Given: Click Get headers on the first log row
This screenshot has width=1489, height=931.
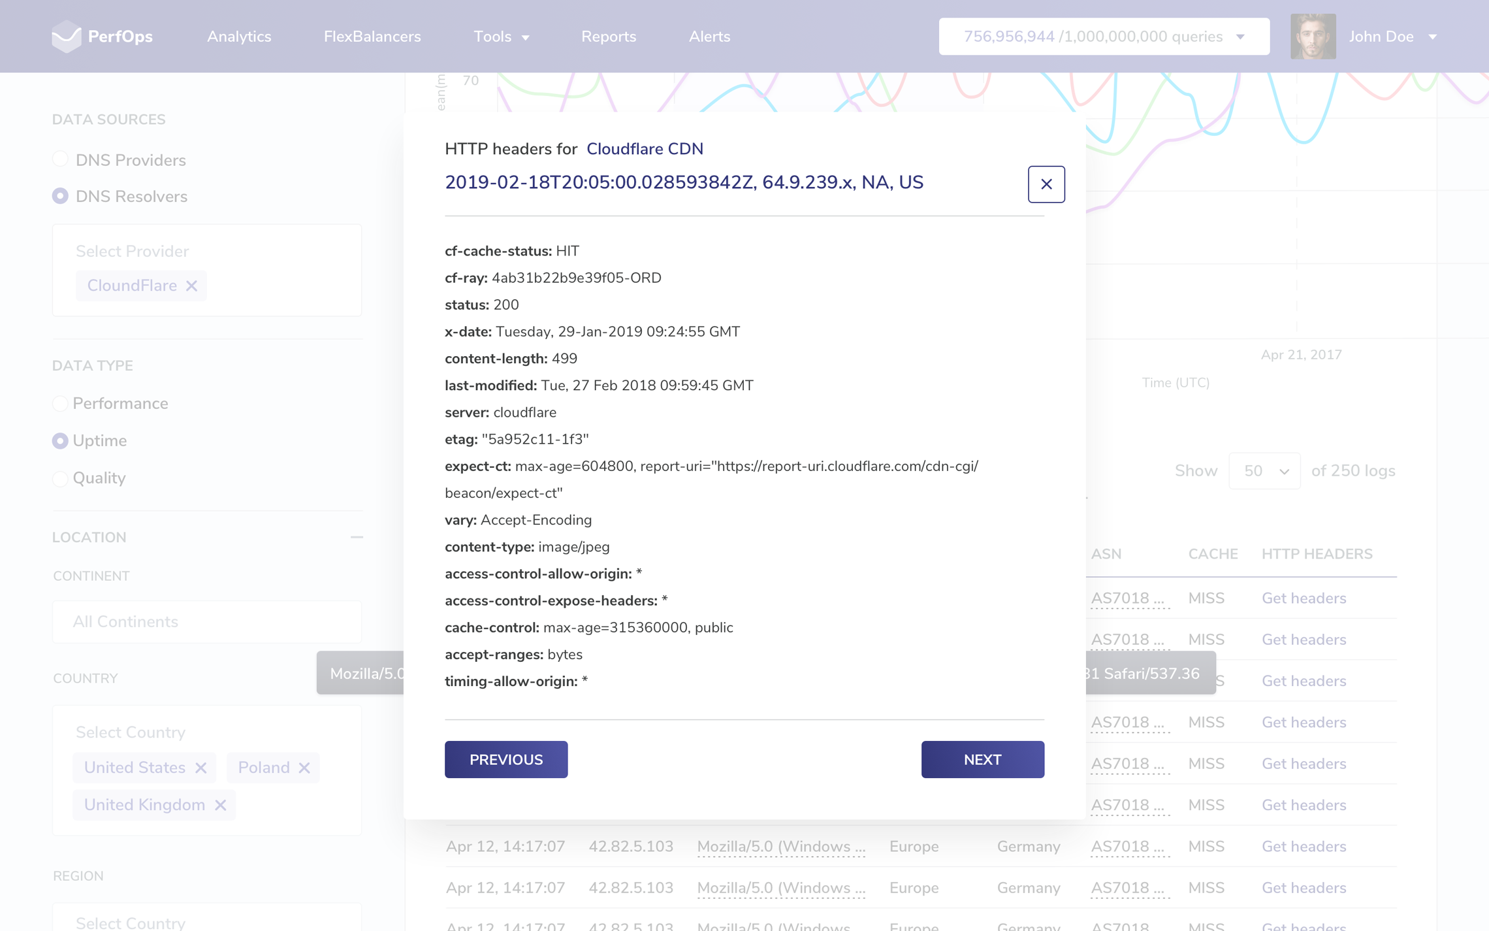Looking at the screenshot, I should point(1304,598).
